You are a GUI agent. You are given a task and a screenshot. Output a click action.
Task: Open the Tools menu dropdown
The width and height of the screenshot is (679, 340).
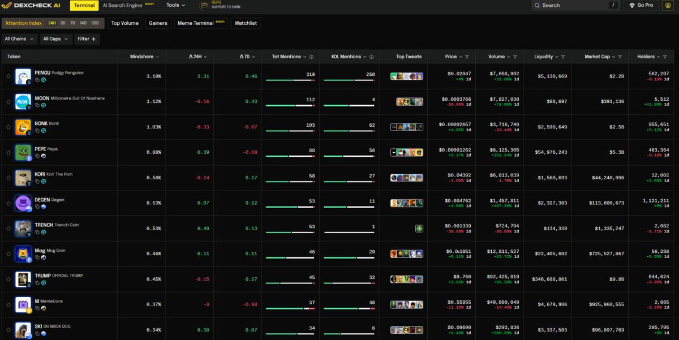click(176, 5)
